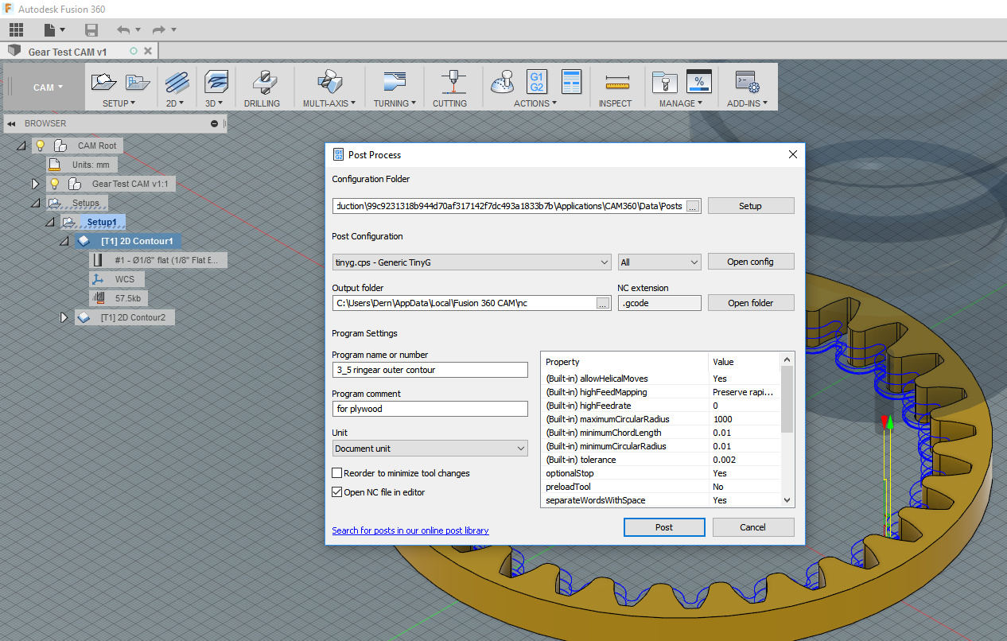Screen dimensions: 1007x641
Task: Collapse the Browser panel with double arrows
Action: coord(11,124)
